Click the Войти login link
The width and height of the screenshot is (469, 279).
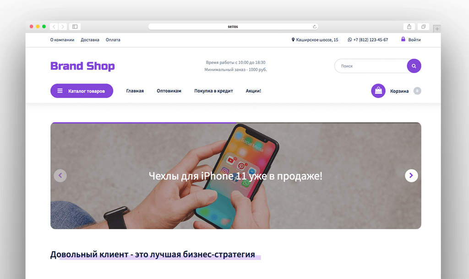411,40
